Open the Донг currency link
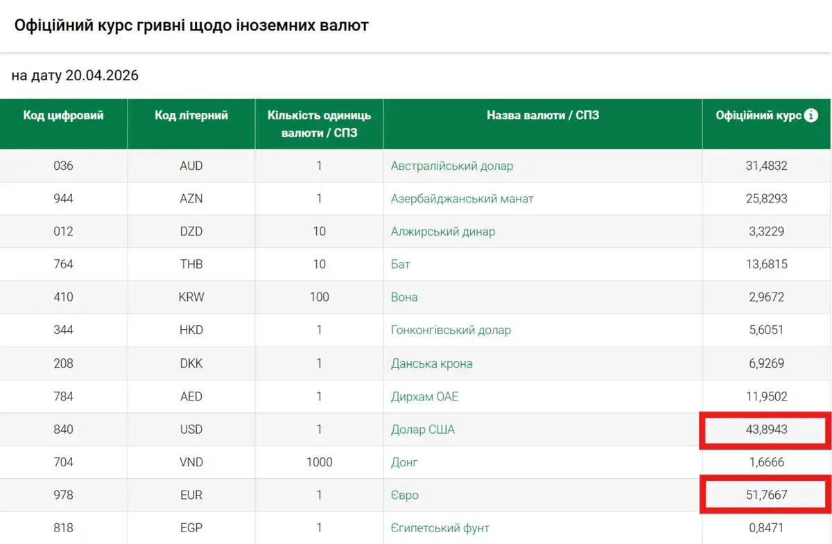Image resolution: width=832 pixels, height=544 pixels. pos(404,462)
